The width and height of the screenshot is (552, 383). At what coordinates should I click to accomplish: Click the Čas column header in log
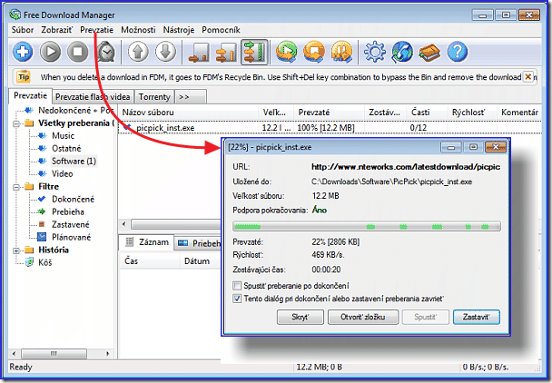[150, 260]
